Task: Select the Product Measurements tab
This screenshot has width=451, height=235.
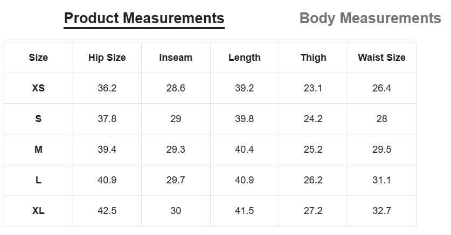Action: click(x=144, y=18)
